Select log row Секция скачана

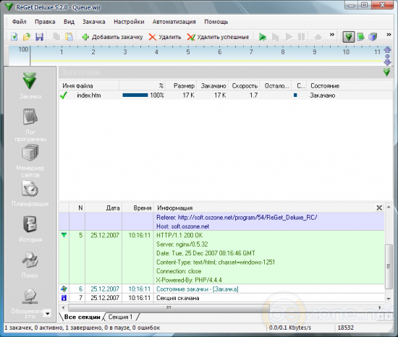click(x=221, y=298)
